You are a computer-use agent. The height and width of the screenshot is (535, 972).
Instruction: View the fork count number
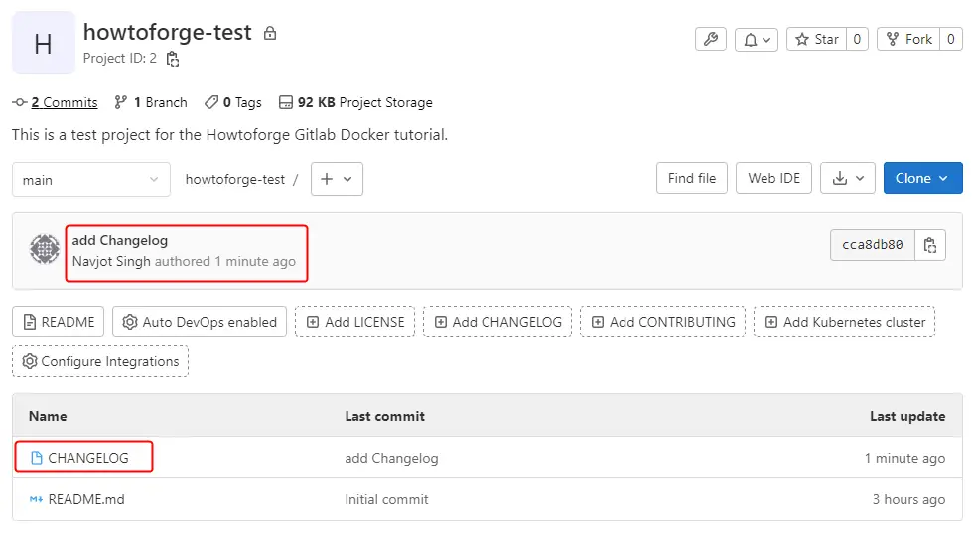pos(951,39)
